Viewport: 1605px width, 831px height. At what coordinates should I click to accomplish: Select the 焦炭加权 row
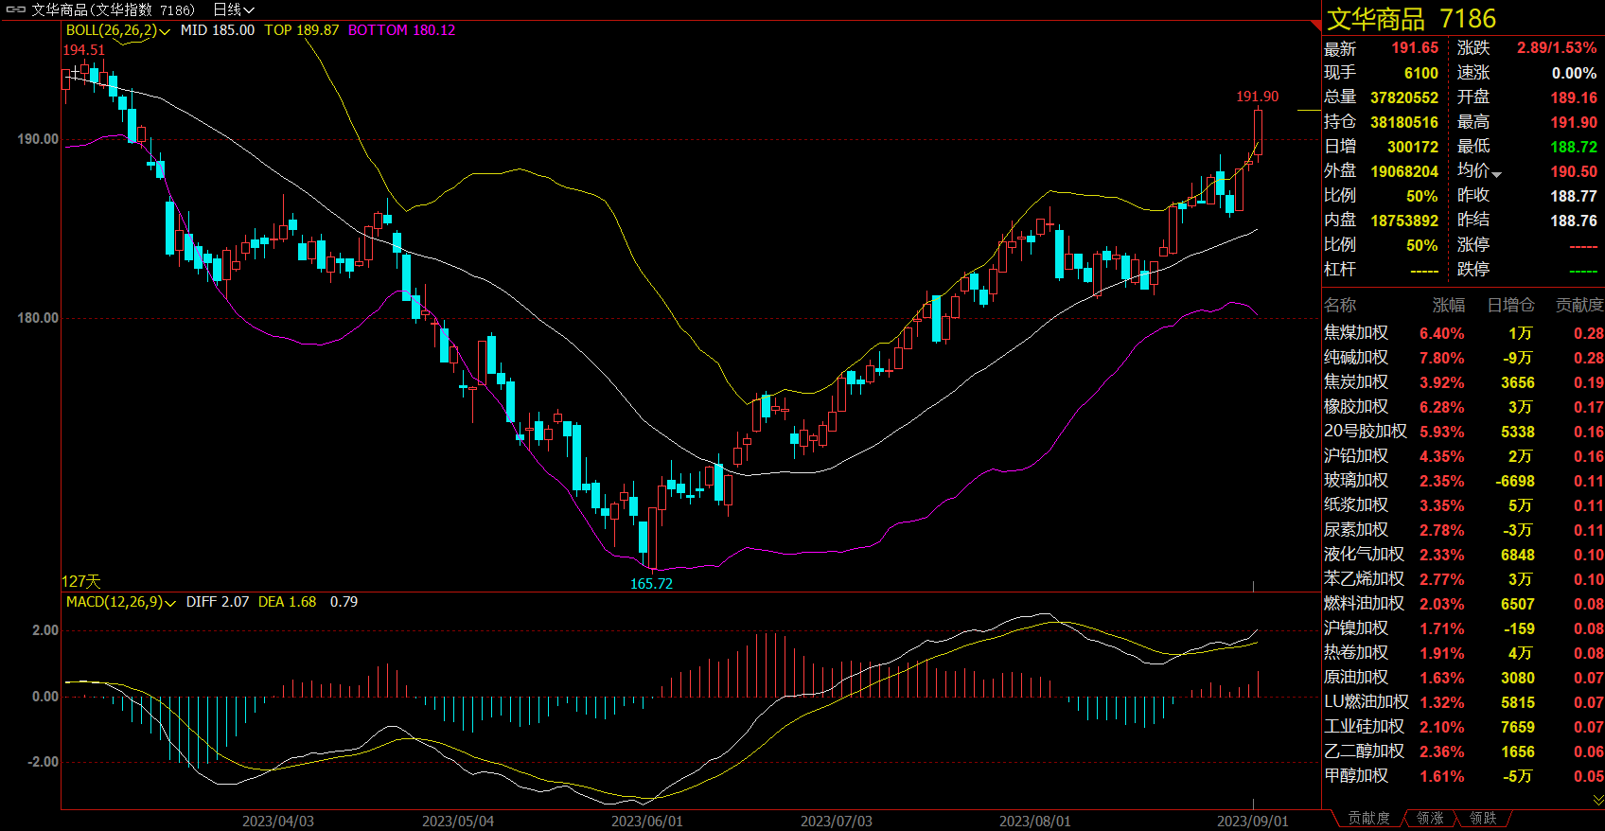coord(1463,382)
